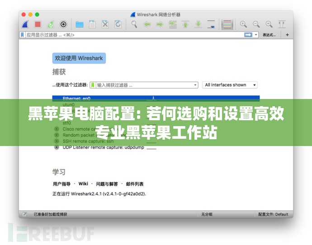Click 无分组 status bar entry
Viewport: 312px width, 245px height.
pyautogui.click(x=207, y=214)
